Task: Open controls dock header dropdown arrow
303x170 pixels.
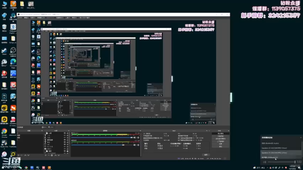Action: [228, 131]
